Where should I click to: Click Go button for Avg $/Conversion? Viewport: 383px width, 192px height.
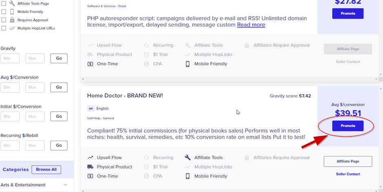59,87
